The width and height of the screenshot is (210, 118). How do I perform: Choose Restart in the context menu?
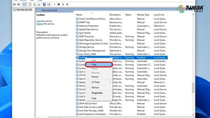coord(99,77)
